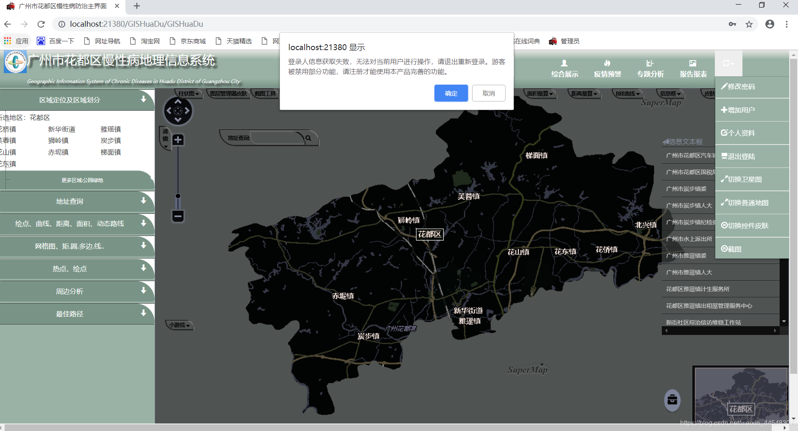This screenshot has width=798, height=431.
Task: Click the address query input field
Action: (277, 138)
